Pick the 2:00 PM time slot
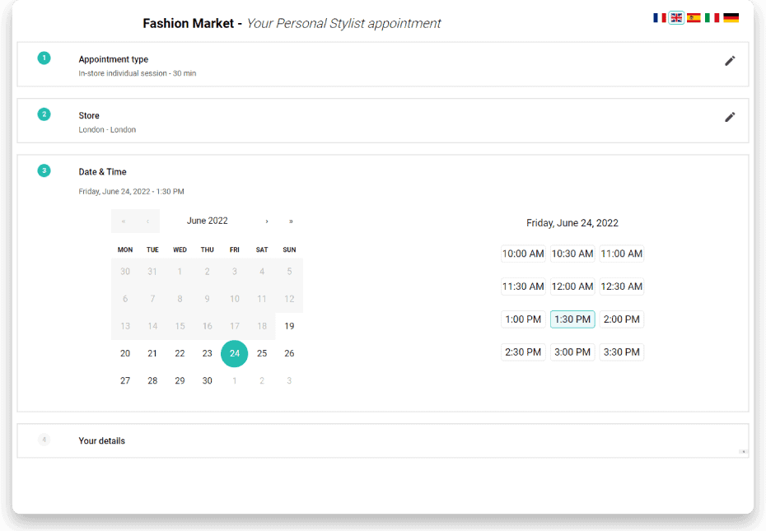The image size is (766, 531). pos(622,319)
